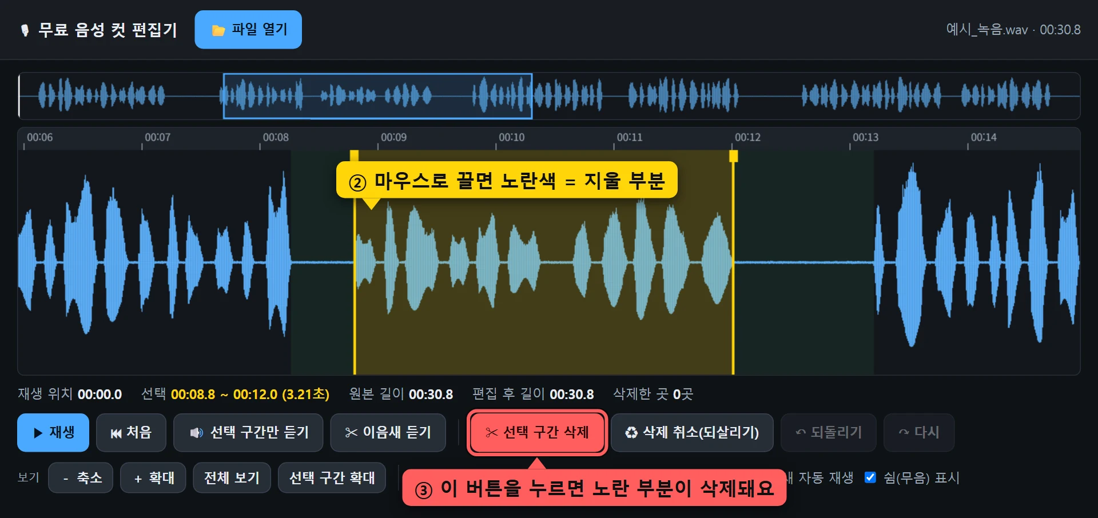Viewport: 1098px width, 518px height.
Task: Zoom in with the 확대 button
Action: [153, 477]
